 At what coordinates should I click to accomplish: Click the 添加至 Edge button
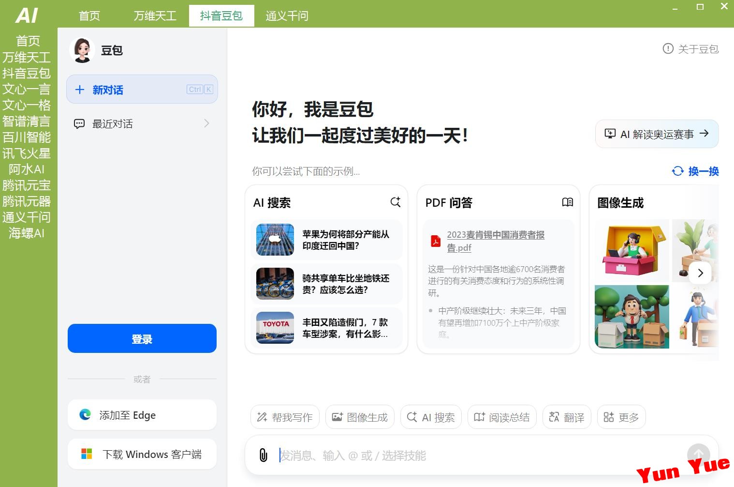pos(142,415)
